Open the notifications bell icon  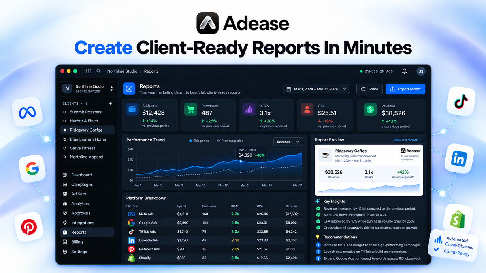[x=404, y=71]
